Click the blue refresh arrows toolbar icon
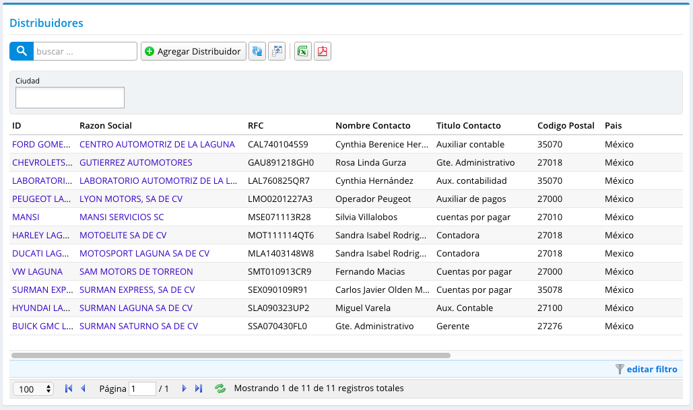This screenshot has width=693, height=410. [257, 51]
